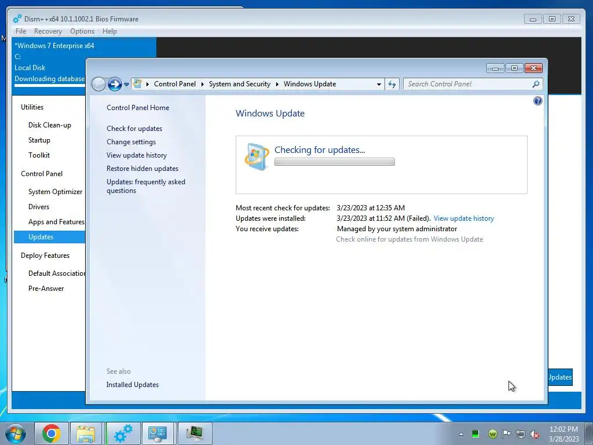Expand arrow after System and Security breadcrumb
Viewport: 593px width, 445px height.
(277, 84)
